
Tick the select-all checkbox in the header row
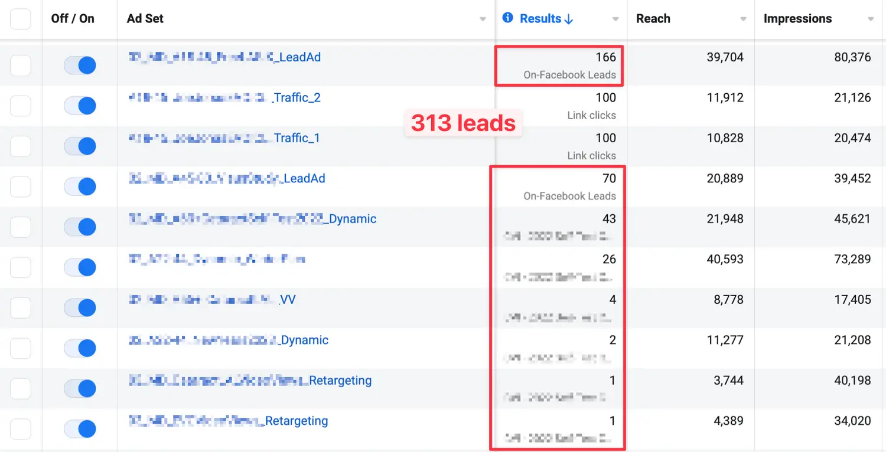click(x=21, y=19)
